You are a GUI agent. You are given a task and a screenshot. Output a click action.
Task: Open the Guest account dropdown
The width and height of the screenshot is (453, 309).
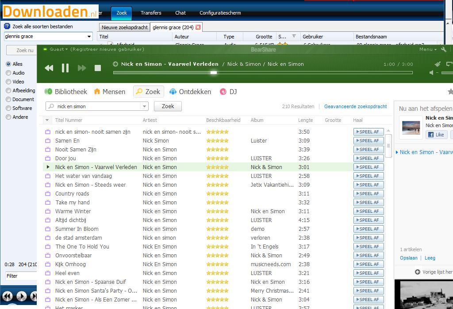59,49
